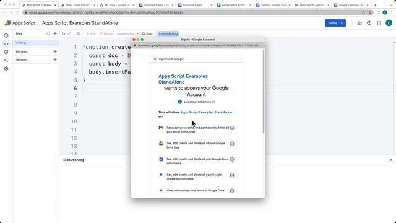
Task: Open Executions list icon in sidebar
Action: tap(6, 60)
